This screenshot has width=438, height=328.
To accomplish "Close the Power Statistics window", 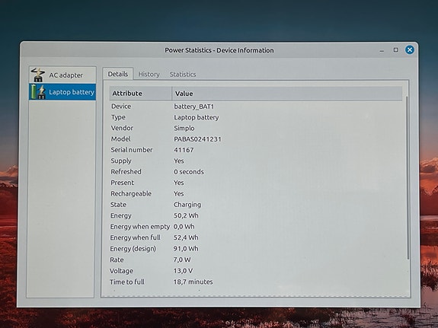I will click(x=410, y=50).
